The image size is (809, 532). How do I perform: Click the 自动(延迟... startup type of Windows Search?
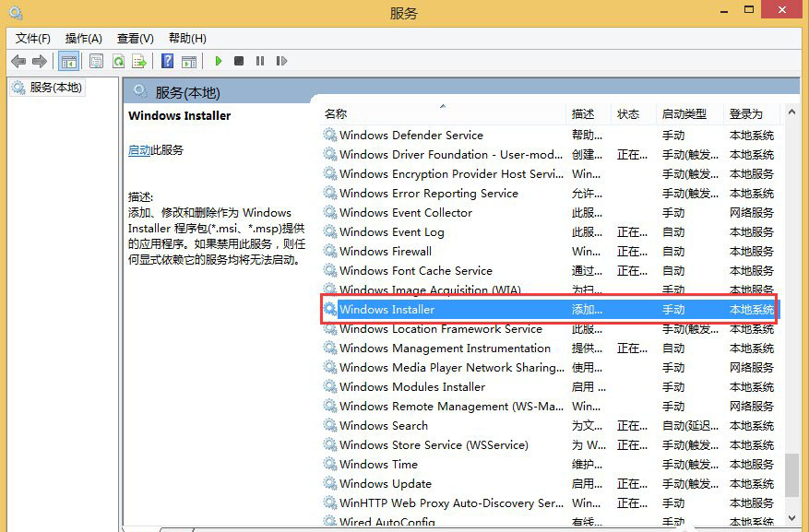[690, 426]
